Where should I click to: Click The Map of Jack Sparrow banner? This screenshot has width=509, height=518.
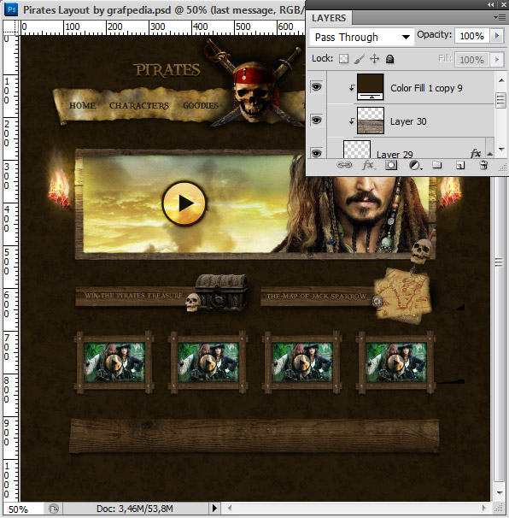(x=318, y=297)
